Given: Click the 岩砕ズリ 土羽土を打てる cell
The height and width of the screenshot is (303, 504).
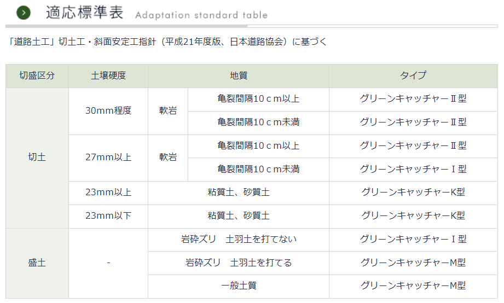Looking at the screenshot, I should (x=239, y=263).
